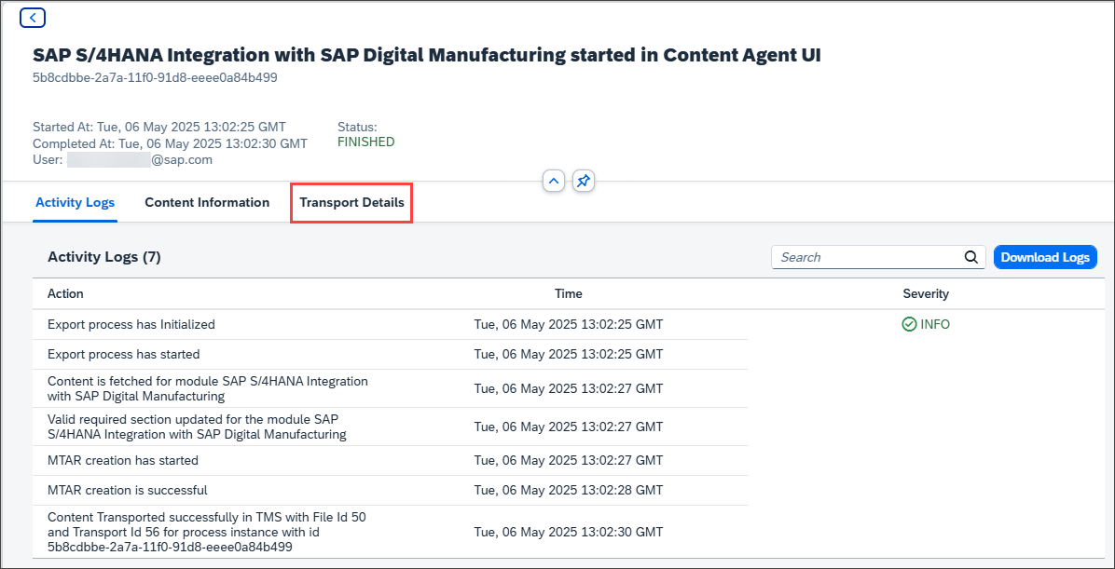Screen dimensions: 1115x569
Task: Click the 'Started At' timestamp line
Action: 159,128
